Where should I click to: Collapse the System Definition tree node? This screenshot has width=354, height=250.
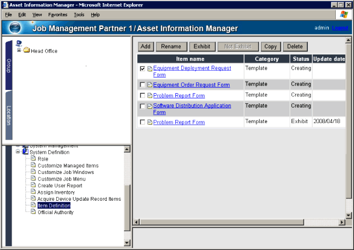(x=18, y=151)
